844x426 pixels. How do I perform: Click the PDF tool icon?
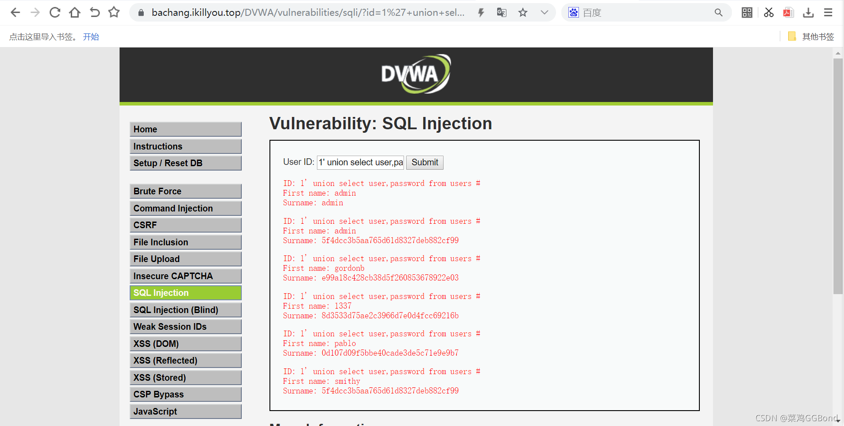tap(788, 12)
